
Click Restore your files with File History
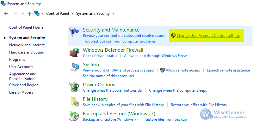(x=199, y=105)
